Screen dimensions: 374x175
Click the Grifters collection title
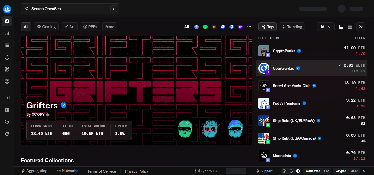(42, 105)
